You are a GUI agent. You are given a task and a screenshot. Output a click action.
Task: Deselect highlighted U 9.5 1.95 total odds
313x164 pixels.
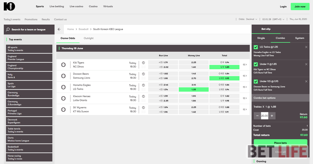click(224, 78)
